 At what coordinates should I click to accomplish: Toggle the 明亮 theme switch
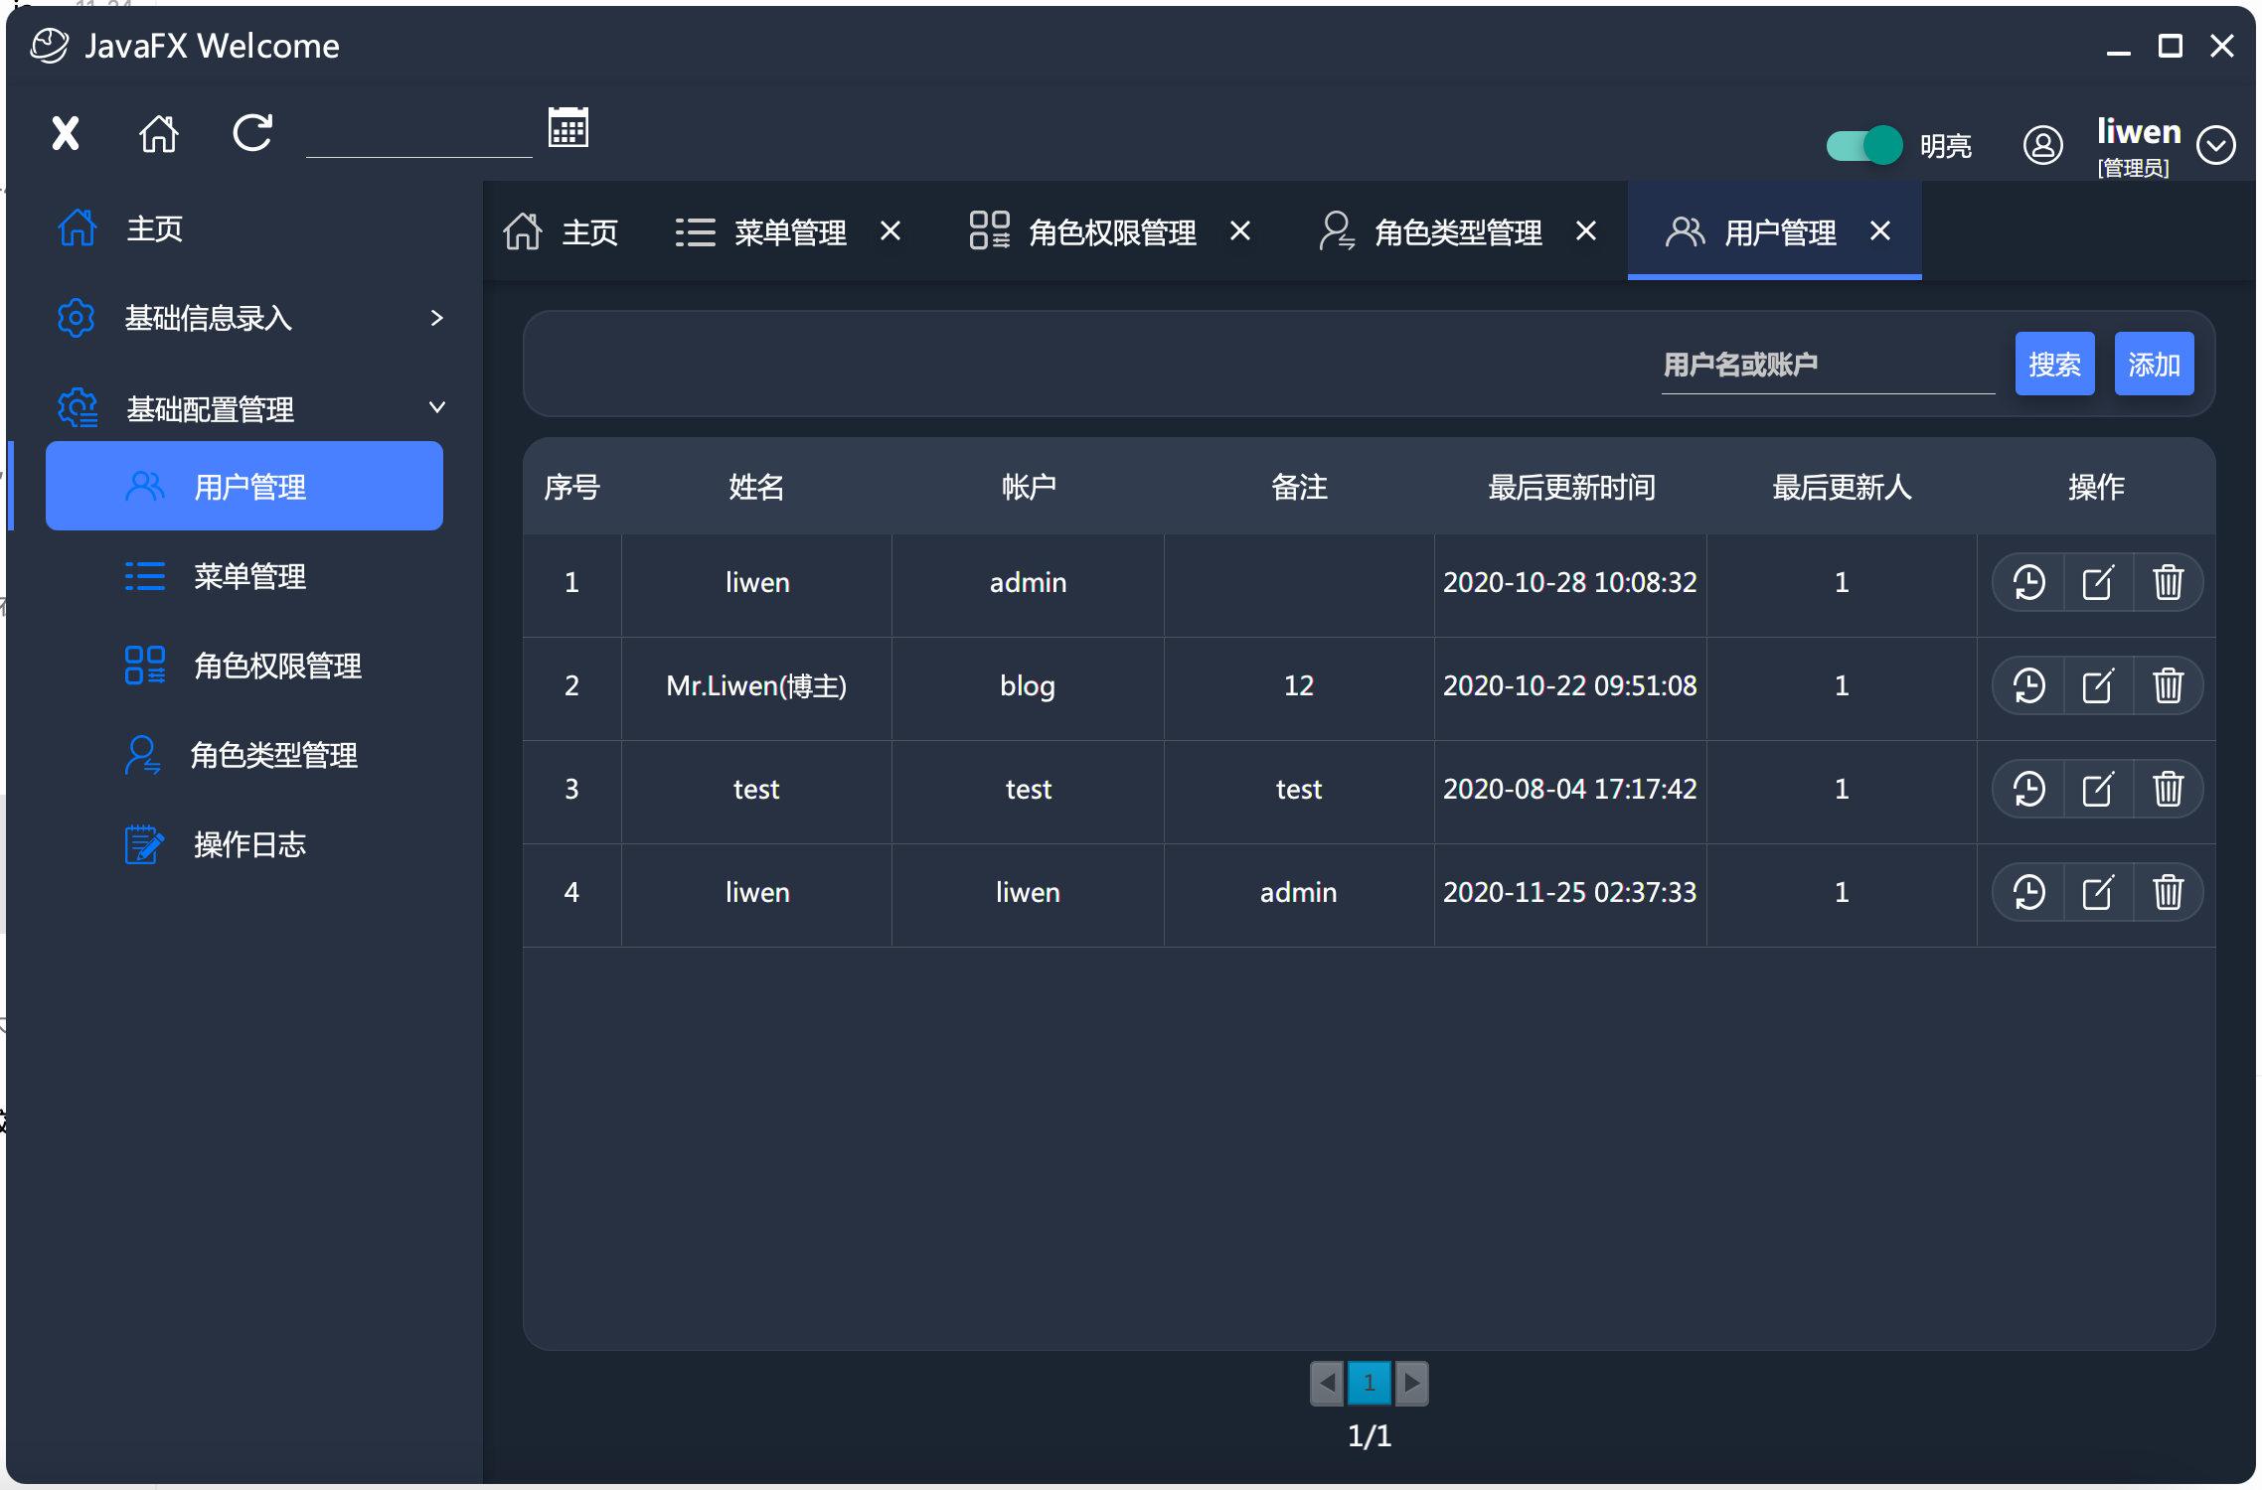pos(1863,145)
